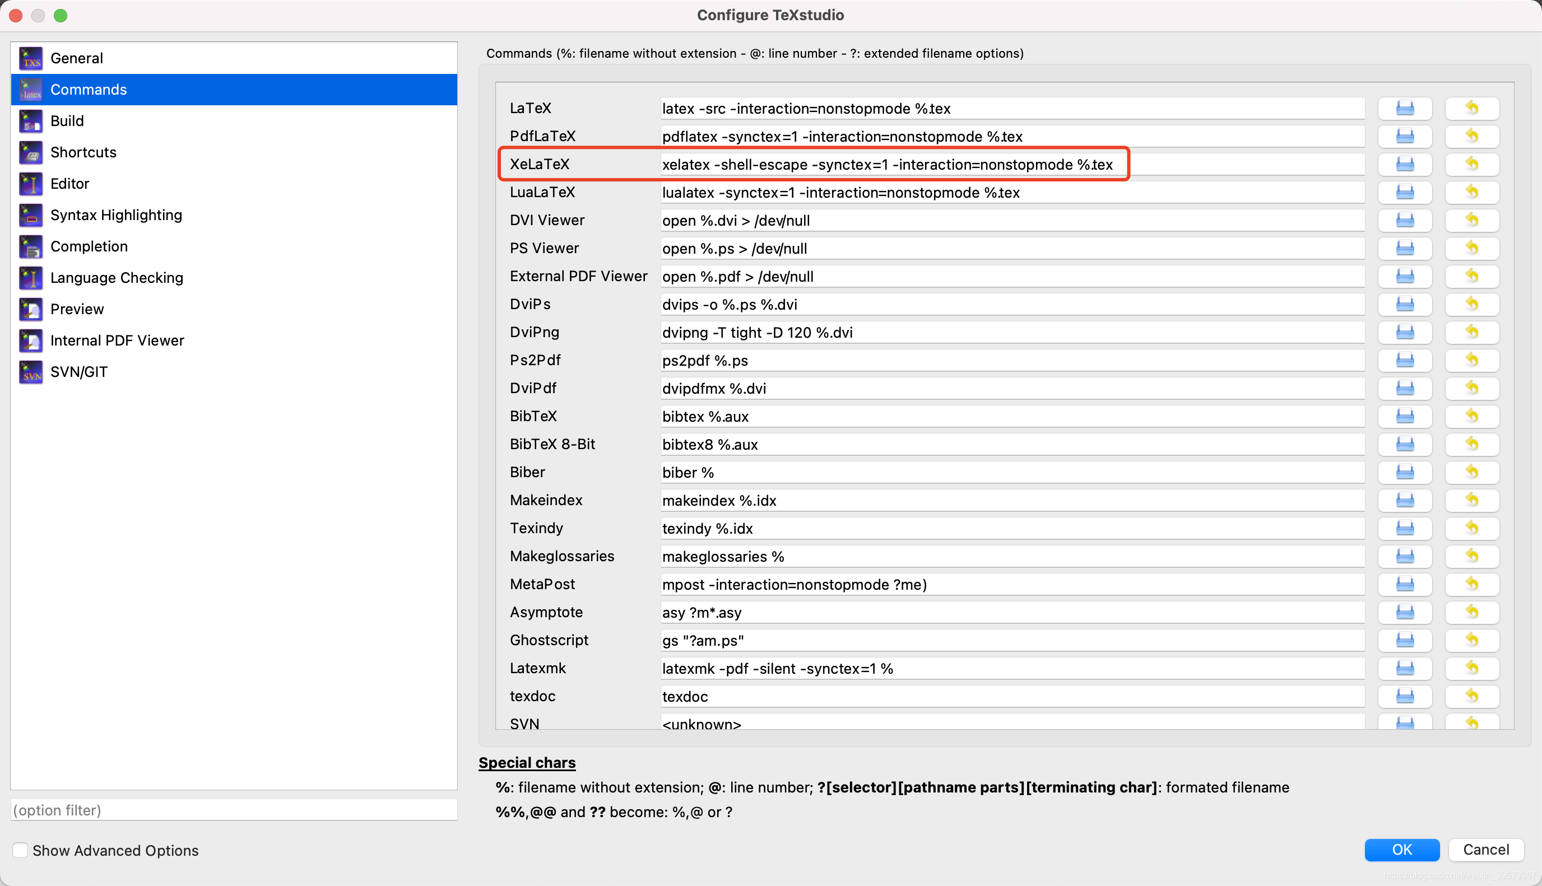The height and width of the screenshot is (886, 1542).
Task: Click the External PDF Viewer command field
Action: pyautogui.click(x=1011, y=276)
